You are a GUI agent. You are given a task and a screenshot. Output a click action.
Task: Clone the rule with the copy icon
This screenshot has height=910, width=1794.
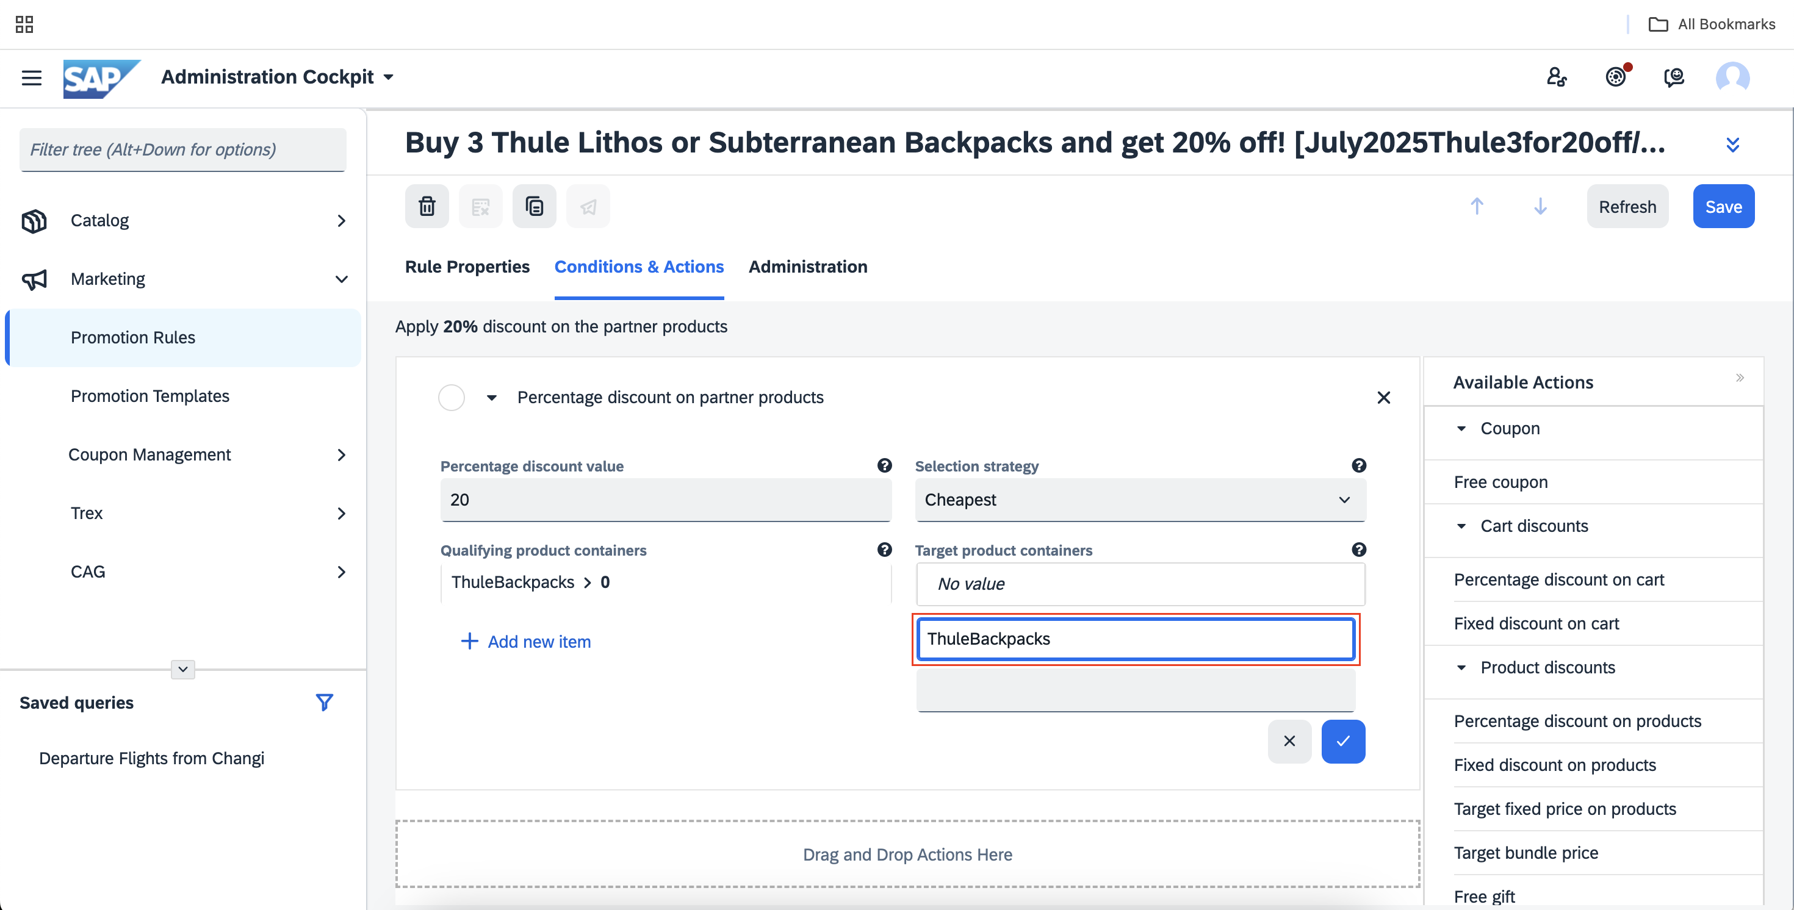point(534,206)
